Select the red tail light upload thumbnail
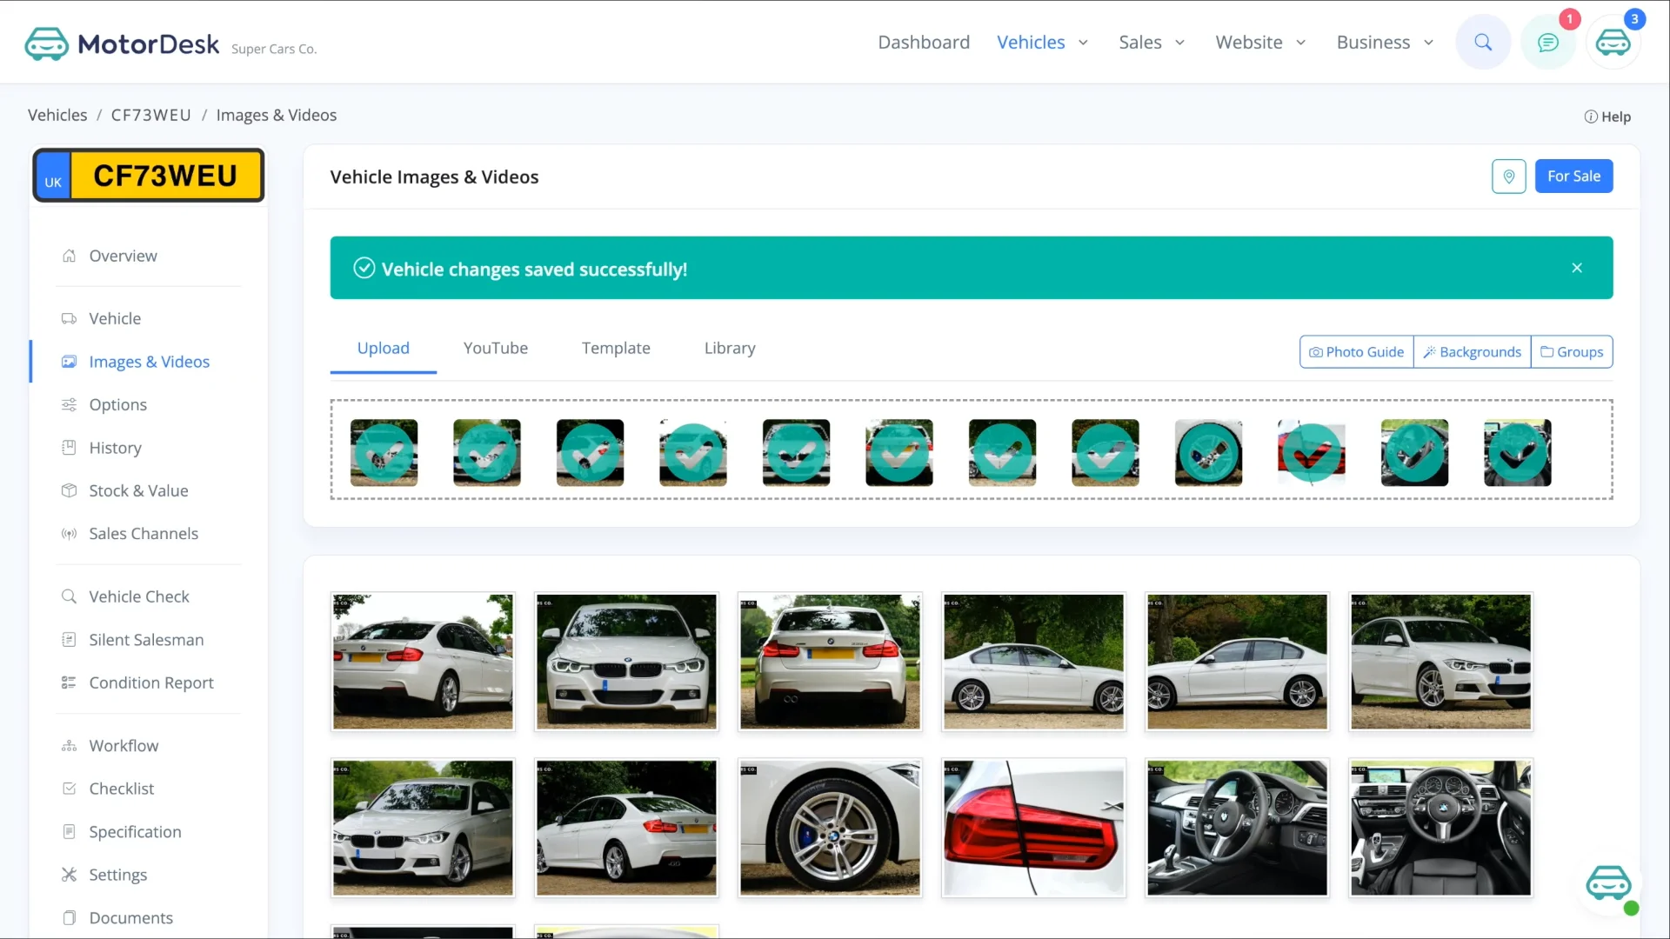 click(1312, 452)
